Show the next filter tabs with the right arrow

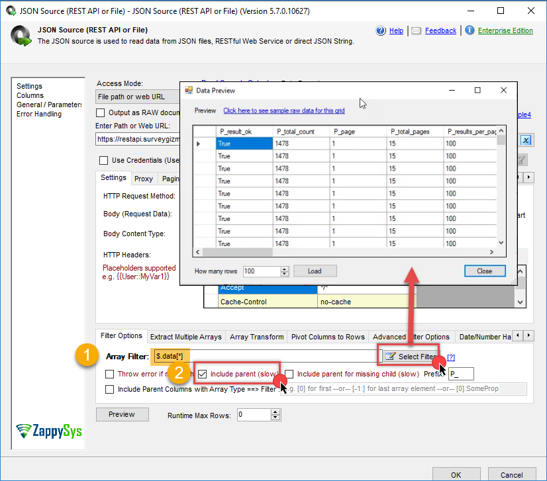[x=529, y=335]
